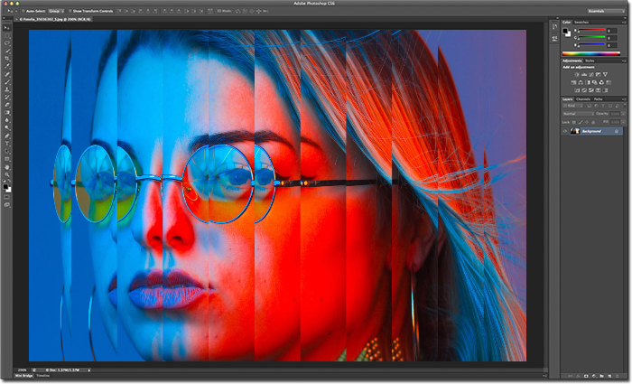Toggle lock all in Layers panel
The image size is (632, 384).
(593, 122)
